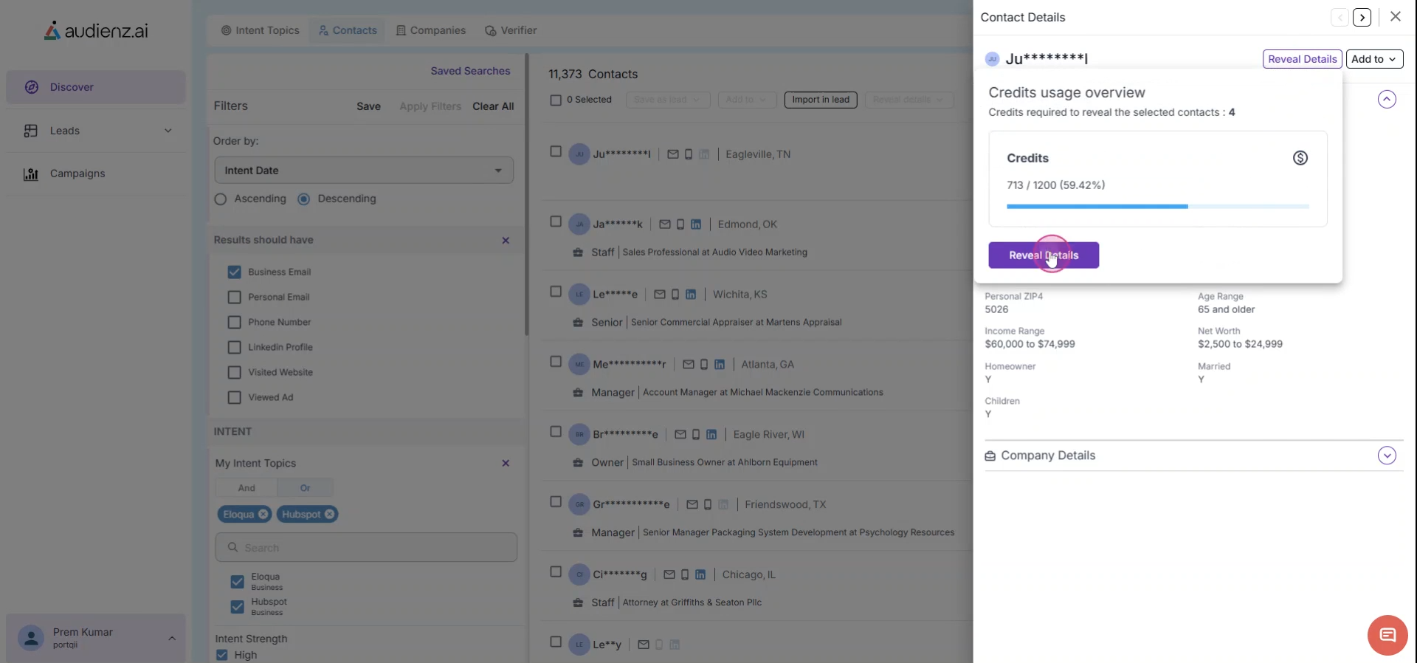Click the purple Reveal Details button
1417x663 pixels.
1043,255
